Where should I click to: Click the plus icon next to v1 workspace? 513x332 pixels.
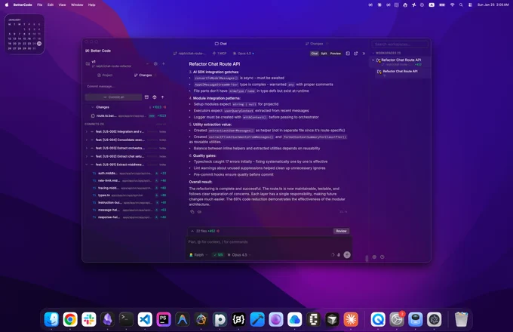(x=164, y=64)
